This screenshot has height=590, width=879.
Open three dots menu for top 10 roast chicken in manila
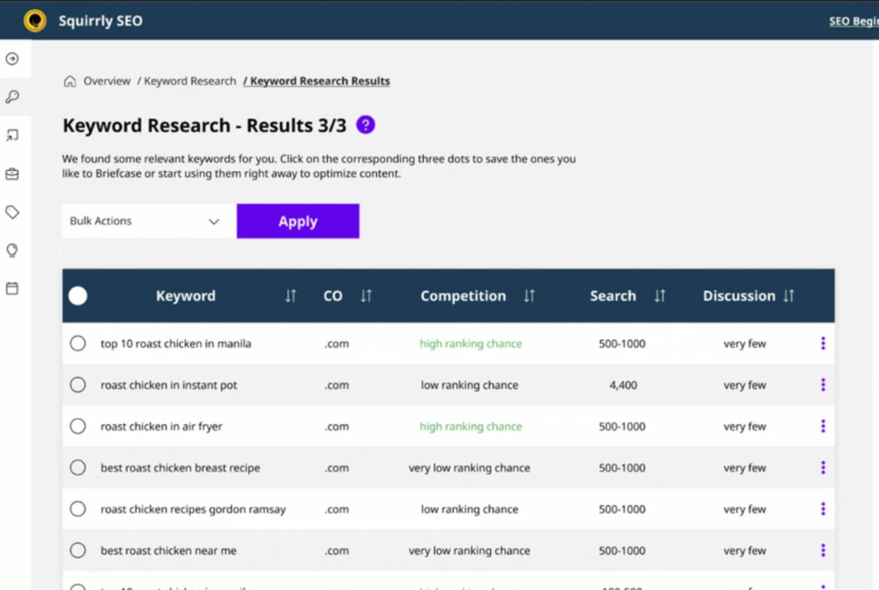[823, 344]
